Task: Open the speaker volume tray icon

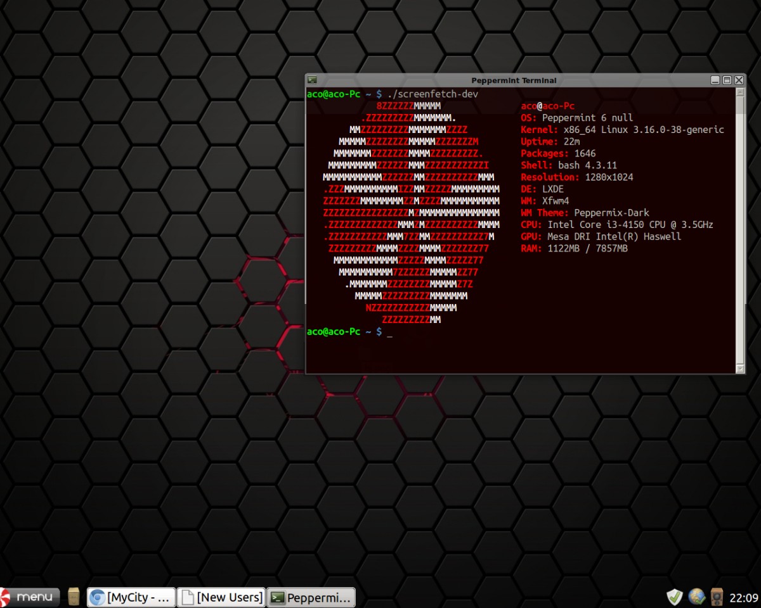Action: [717, 597]
